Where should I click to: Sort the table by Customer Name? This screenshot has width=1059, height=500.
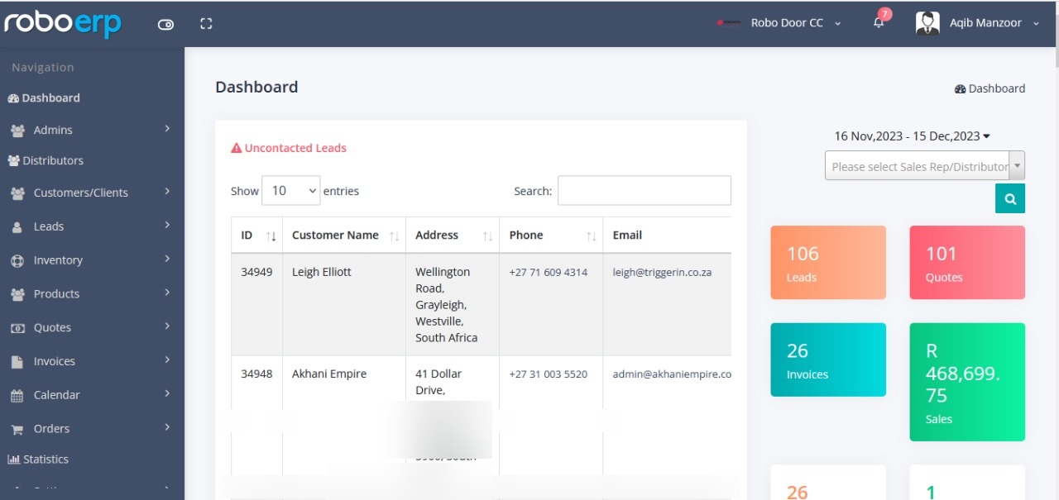coord(334,235)
